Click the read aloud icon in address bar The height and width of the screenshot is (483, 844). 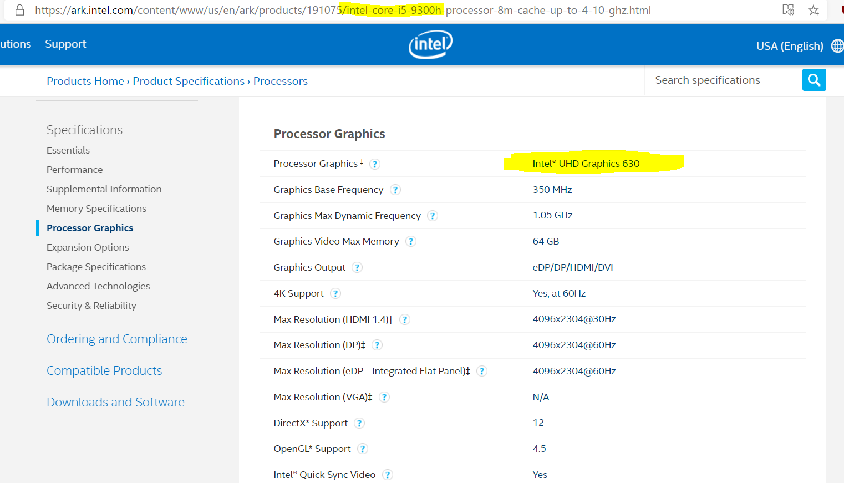pyautogui.click(x=788, y=10)
